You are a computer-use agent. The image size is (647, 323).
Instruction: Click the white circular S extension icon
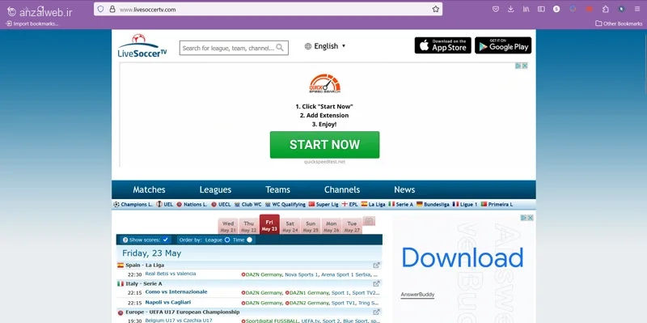coord(556,9)
